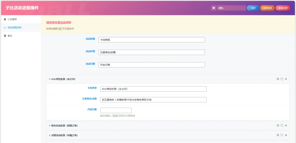Focus the empty 开放日期 input field

[116, 110]
